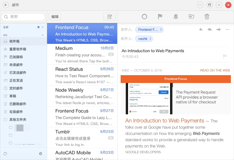Select Frontend Focus email from 9月27日
The image size is (234, 160).
[82, 117]
